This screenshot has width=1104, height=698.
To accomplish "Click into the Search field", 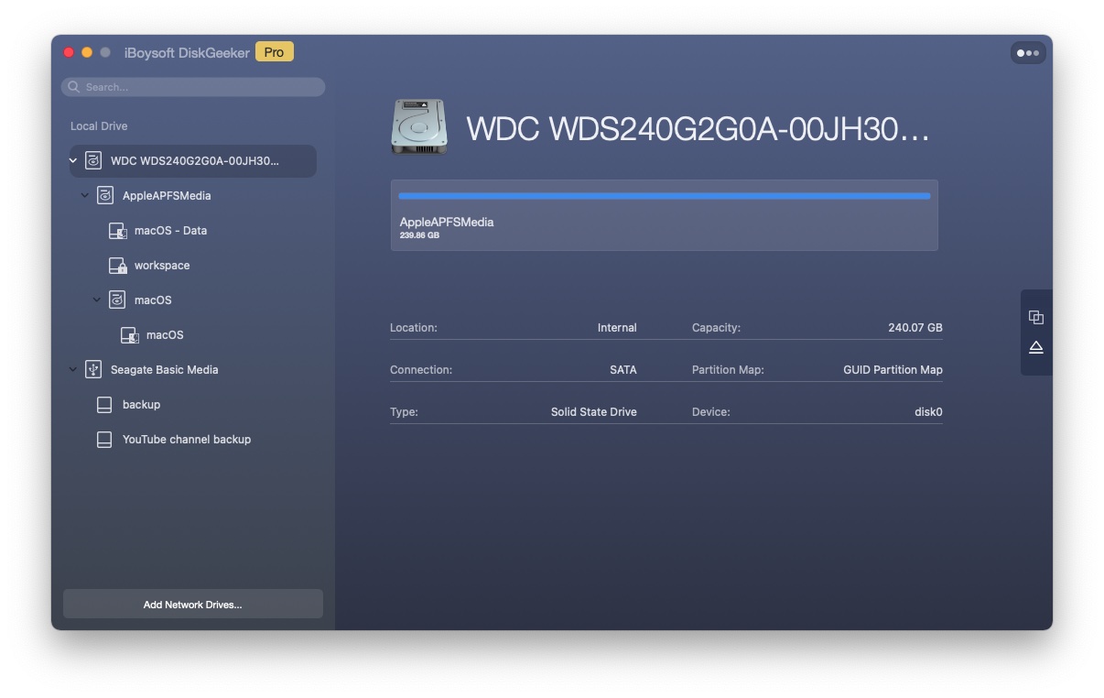I will pos(201,87).
